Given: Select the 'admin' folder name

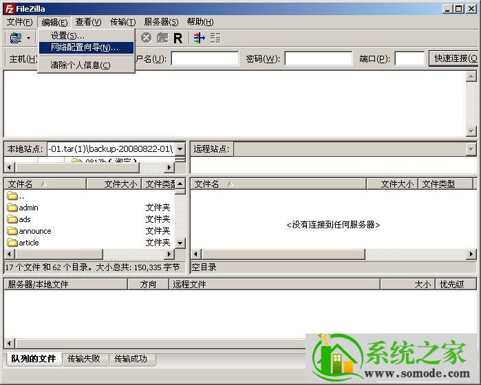Looking at the screenshot, I should 28,208.
